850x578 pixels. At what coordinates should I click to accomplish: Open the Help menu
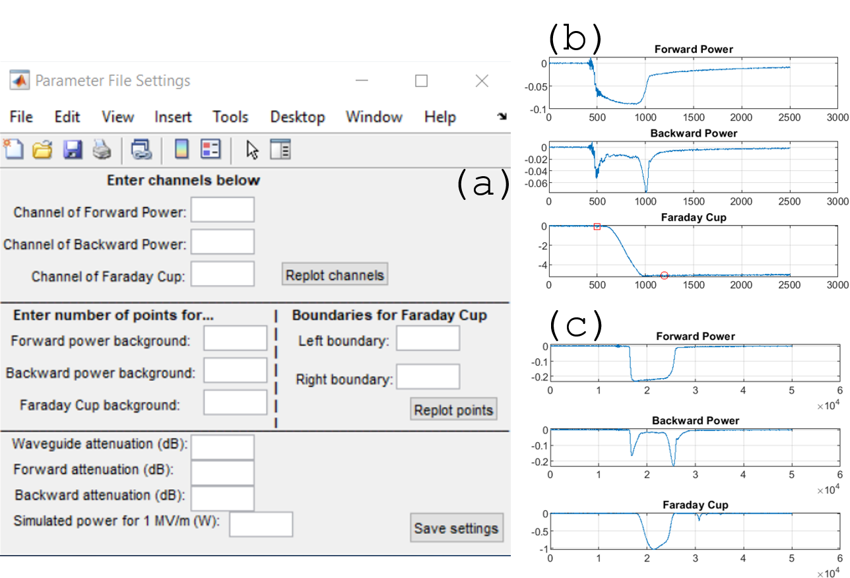pos(440,117)
